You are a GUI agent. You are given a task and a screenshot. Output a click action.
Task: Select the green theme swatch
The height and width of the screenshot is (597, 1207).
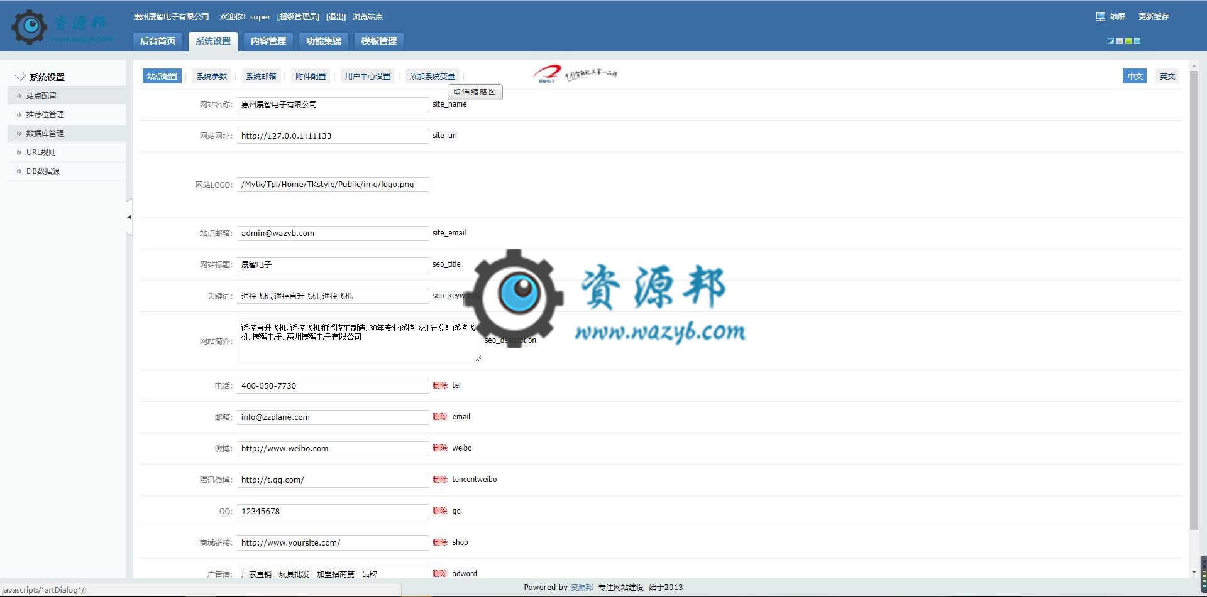point(1128,41)
